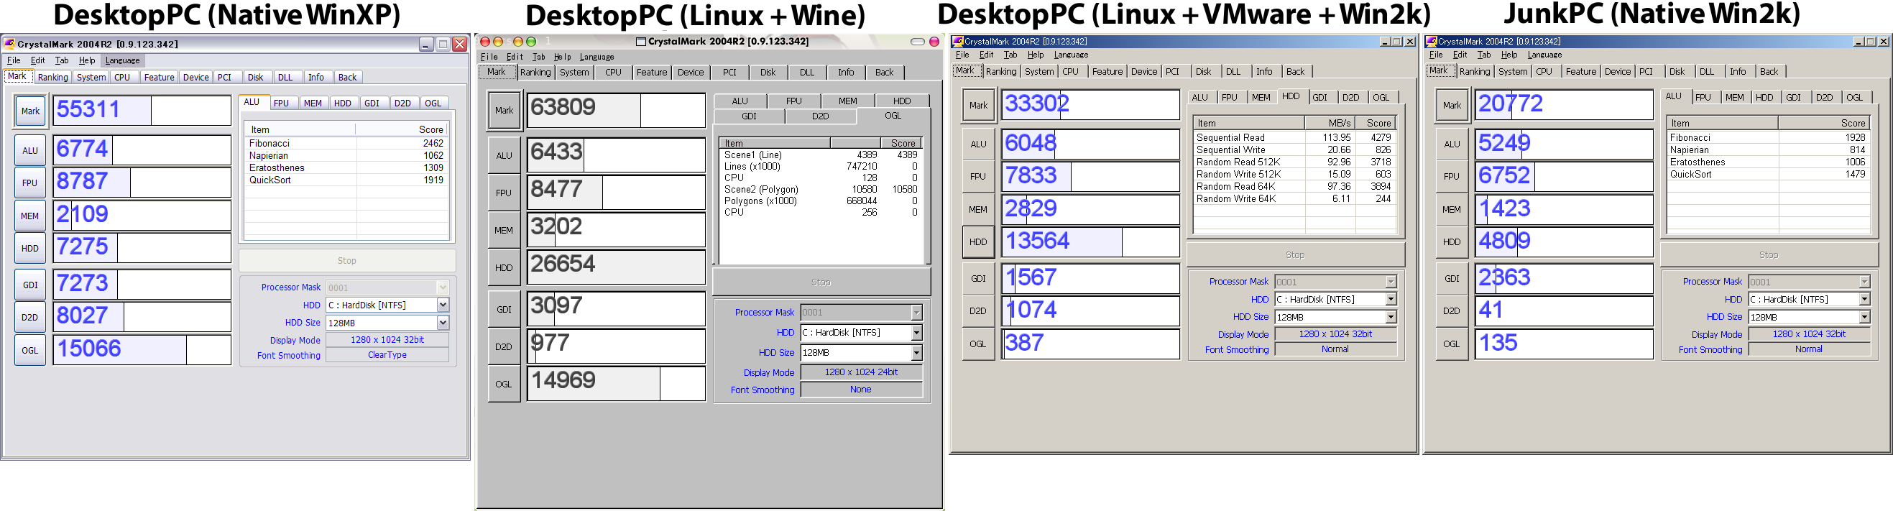Click MB/s column header in VMware results
The height and width of the screenshot is (511, 1893).
coord(1331,123)
